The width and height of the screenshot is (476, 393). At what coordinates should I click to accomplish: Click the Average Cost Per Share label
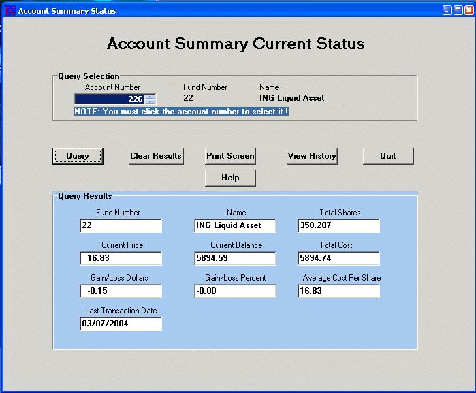(342, 278)
